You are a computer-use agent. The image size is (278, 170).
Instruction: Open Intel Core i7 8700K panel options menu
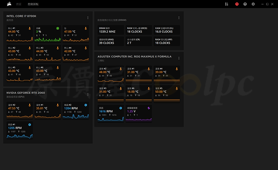point(88,18)
